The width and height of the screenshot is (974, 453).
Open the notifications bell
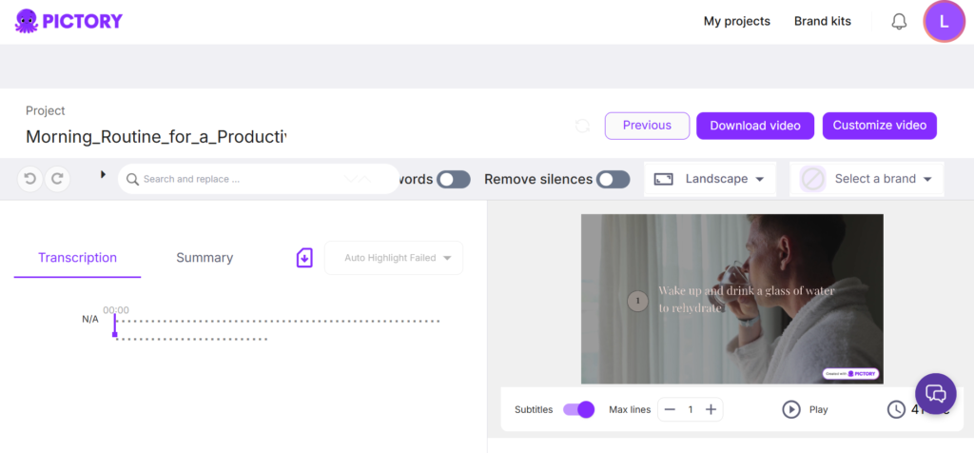[x=899, y=22]
